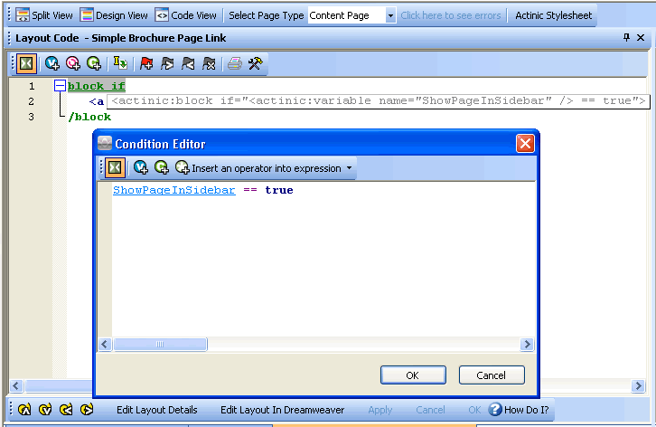
Task: Click the insert variable icon in Condition Editor
Action: pos(141,167)
